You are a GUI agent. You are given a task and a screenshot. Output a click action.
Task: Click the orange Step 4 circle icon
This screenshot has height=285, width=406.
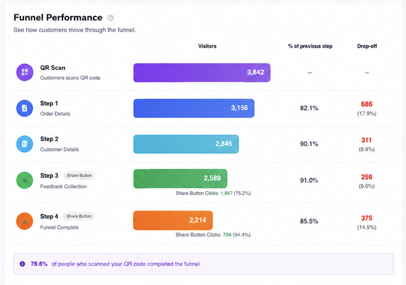tap(25, 221)
